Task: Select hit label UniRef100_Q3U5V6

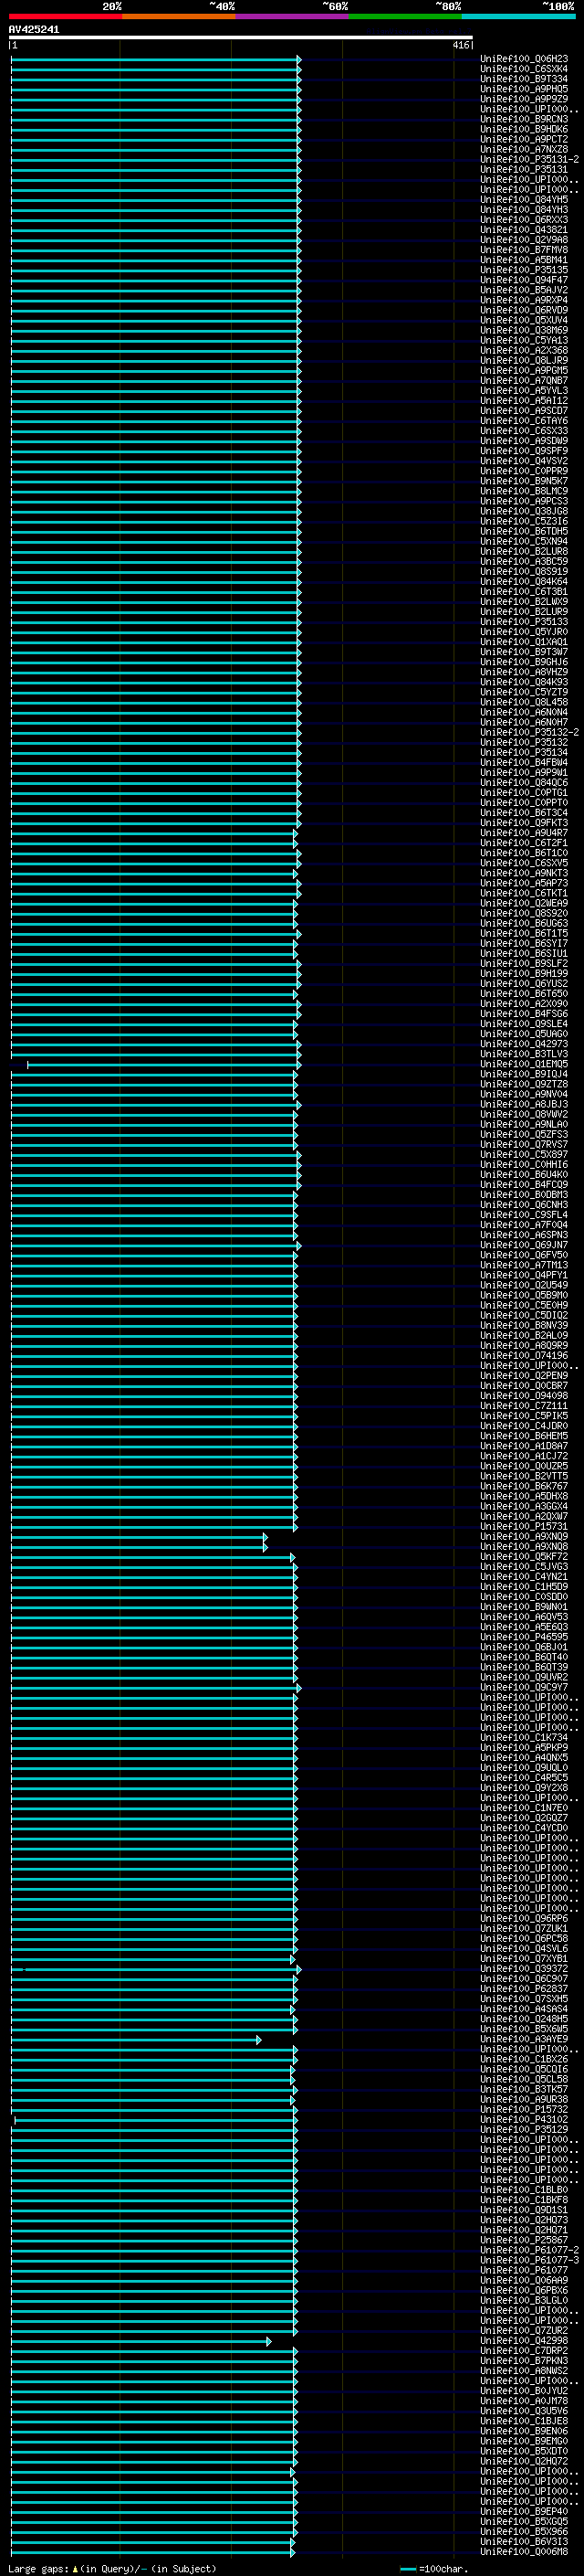Action: [x=524, y=2411]
